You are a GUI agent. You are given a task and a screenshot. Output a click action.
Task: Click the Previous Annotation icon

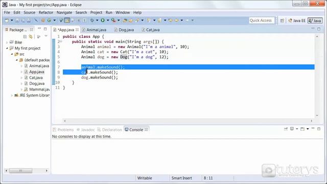(x=159, y=20)
